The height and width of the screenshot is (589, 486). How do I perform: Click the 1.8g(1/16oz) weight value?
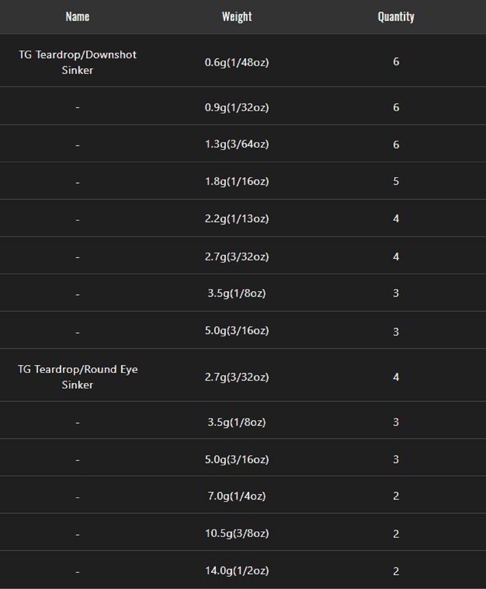[237, 181]
